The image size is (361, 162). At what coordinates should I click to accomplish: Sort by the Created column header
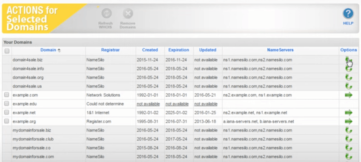pos(150,50)
